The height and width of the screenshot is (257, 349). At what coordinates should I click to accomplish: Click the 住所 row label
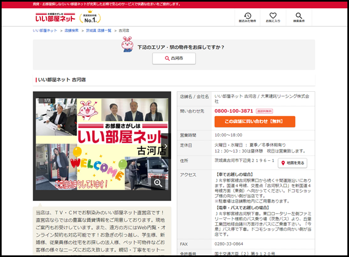(184, 161)
